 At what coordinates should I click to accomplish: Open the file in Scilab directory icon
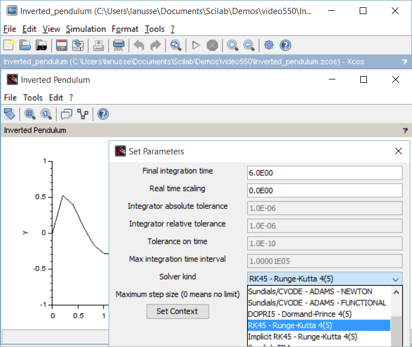click(41, 45)
